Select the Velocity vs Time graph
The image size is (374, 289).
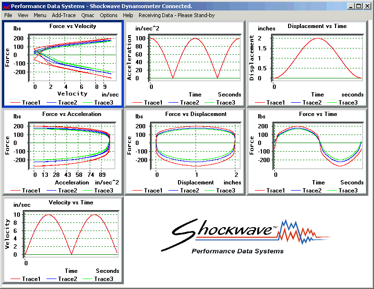tap(63, 240)
